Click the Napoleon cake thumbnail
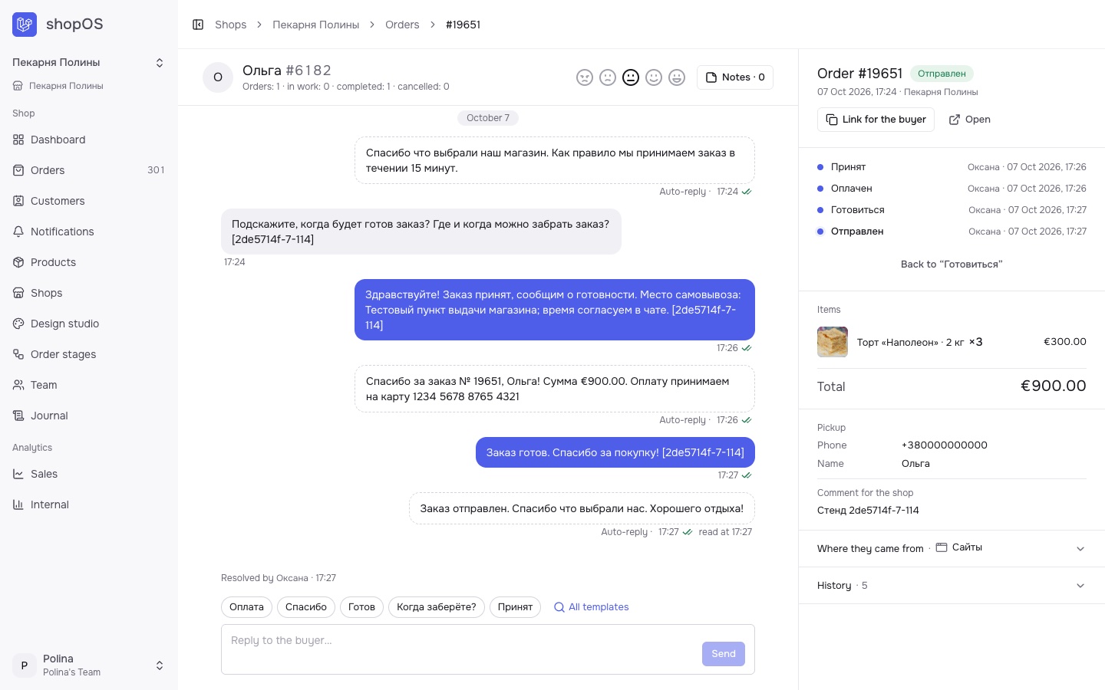This screenshot has width=1105, height=690. 833,342
